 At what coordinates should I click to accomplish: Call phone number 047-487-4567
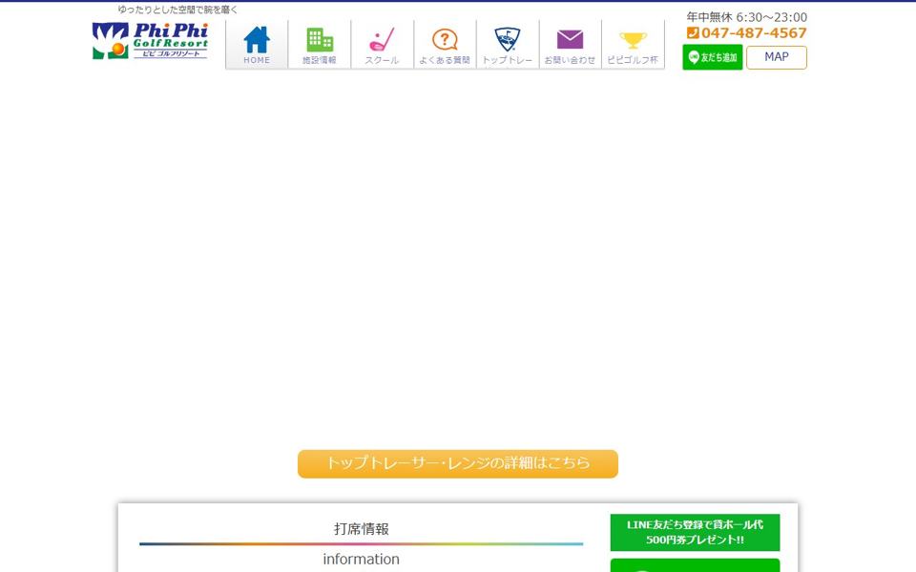[747, 33]
